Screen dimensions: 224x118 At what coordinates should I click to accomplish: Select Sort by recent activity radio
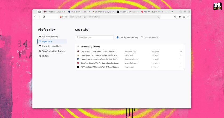click(117, 37)
